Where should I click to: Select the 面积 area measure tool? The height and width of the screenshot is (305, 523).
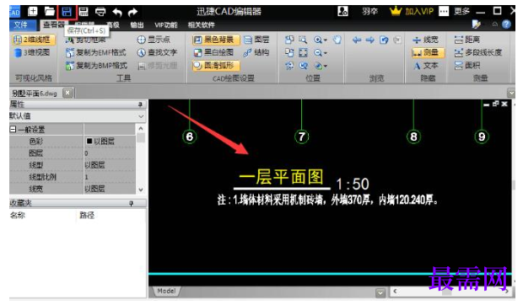(x=467, y=65)
